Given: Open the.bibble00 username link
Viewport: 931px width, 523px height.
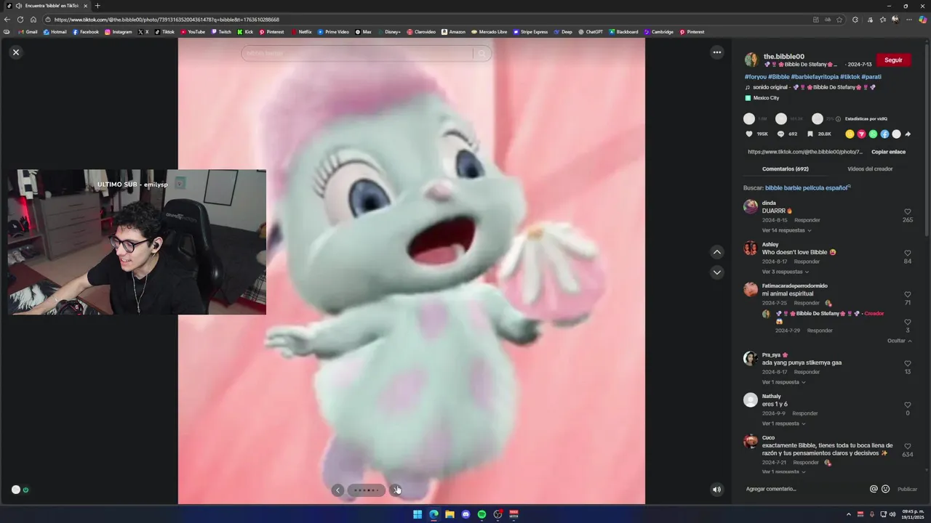Looking at the screenshot, I should click(784, 56).
